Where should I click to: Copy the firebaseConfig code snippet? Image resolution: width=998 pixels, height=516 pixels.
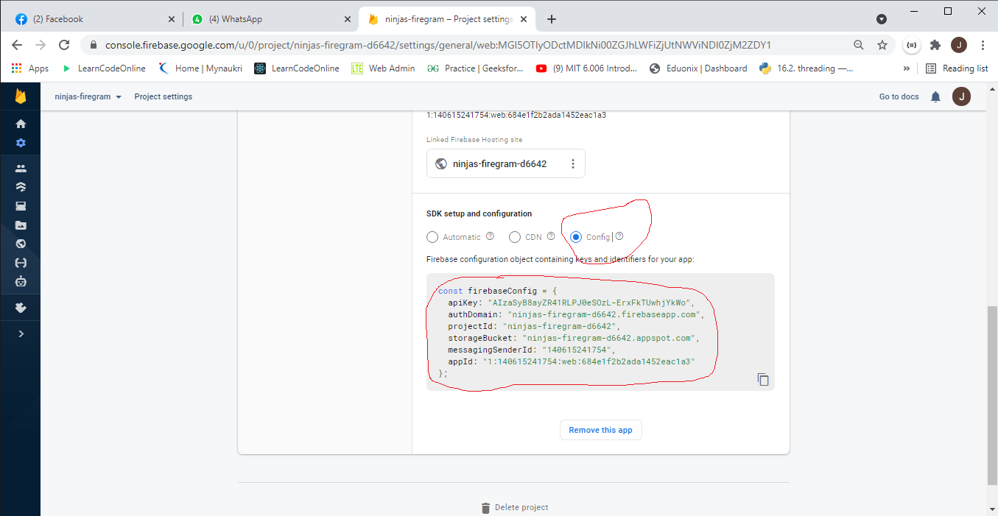pos(763,380)
